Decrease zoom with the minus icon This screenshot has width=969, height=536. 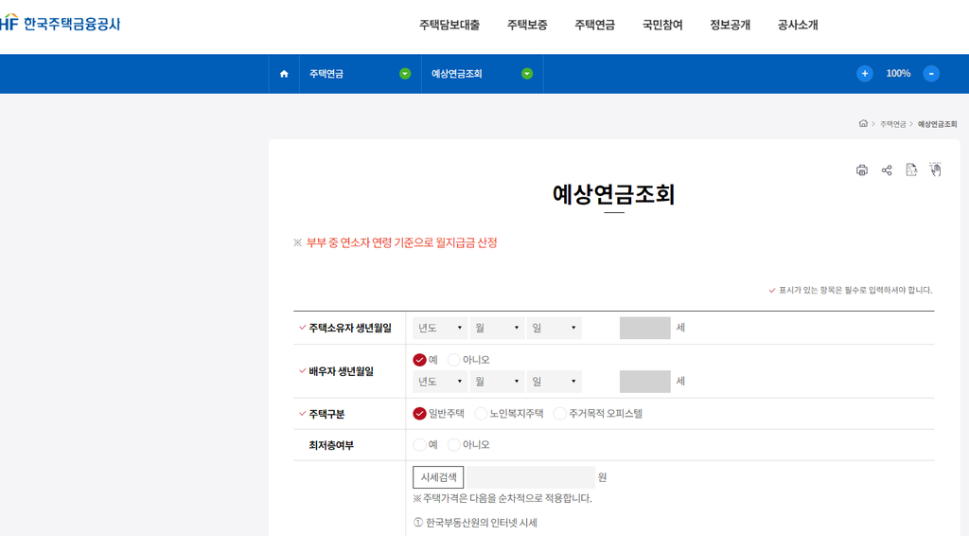[931, 74]
